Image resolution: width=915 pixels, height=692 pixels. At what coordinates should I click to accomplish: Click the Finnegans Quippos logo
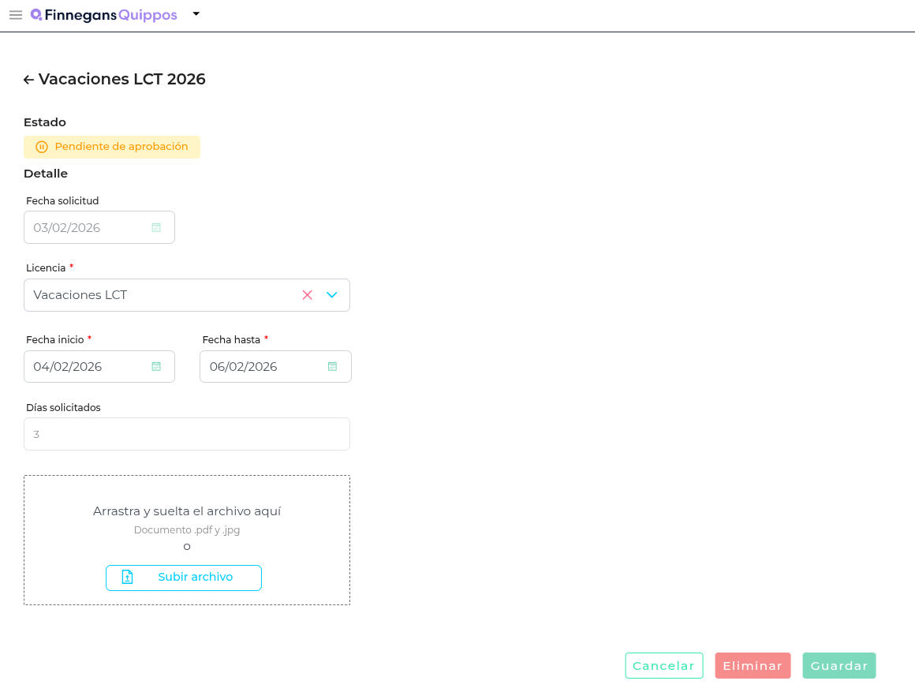103,15
